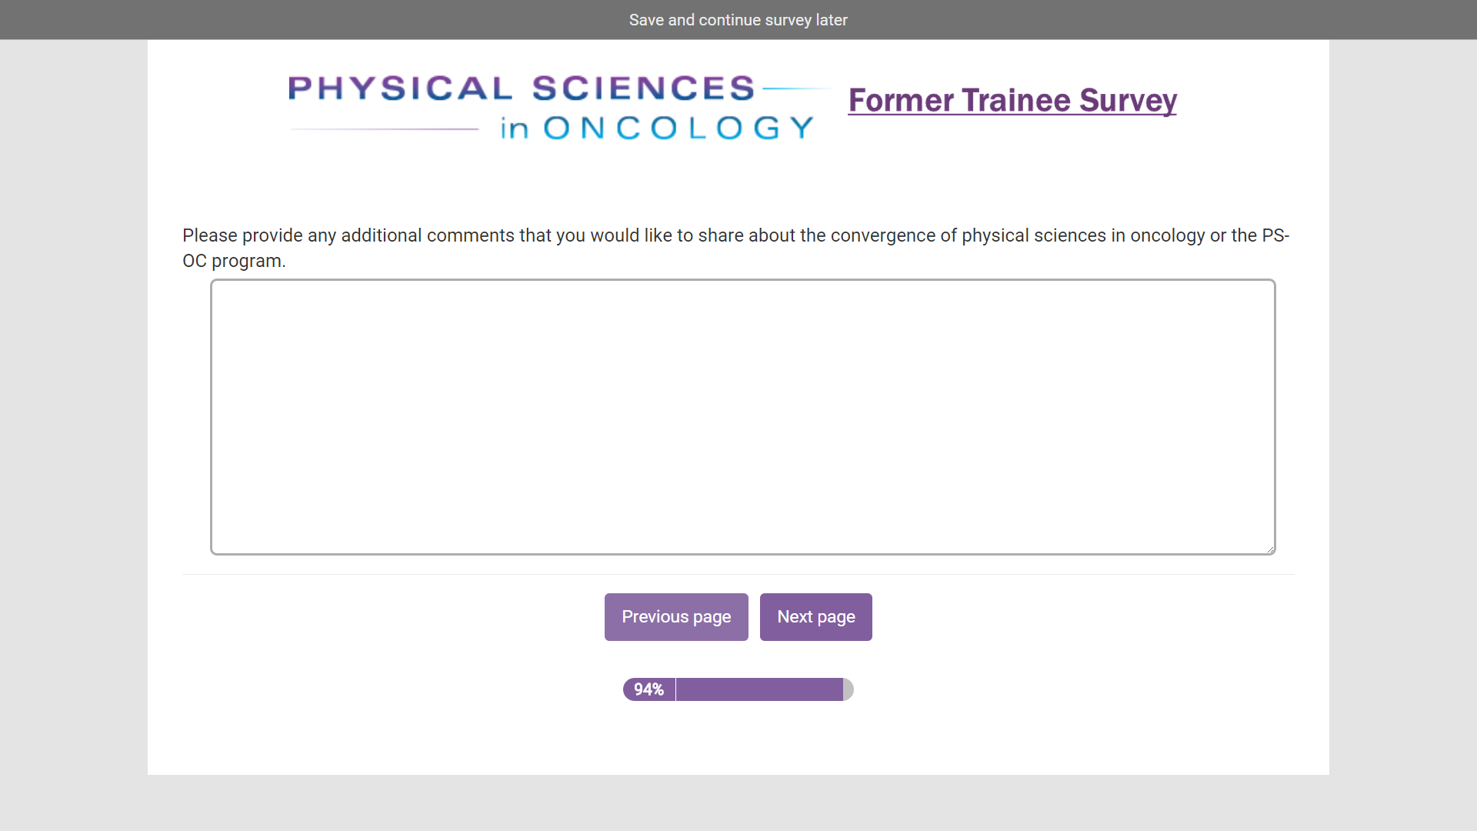Image resolution: width=1477 pixels, height=831 pixels.
Task: Click the word ONCOLOGY in the logo
Action: tap(678, 128)
